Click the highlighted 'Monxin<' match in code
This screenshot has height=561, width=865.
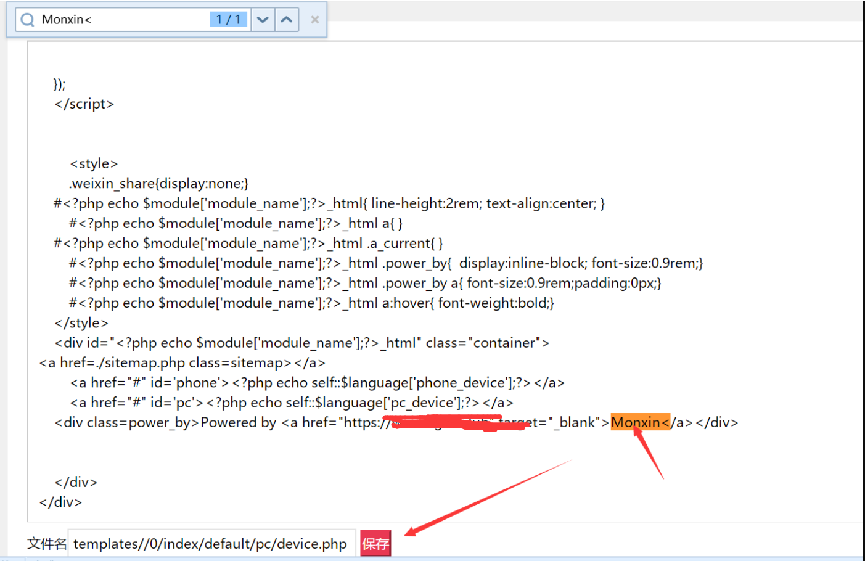(640, 422)
